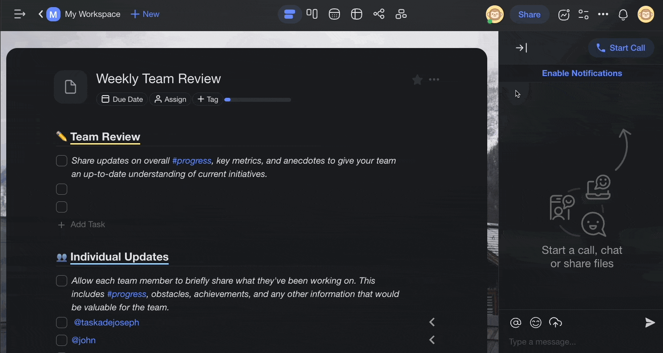Viewport: 663px width, 353px height.
Task: Open the emoji picker in chat
Action: 536,323
